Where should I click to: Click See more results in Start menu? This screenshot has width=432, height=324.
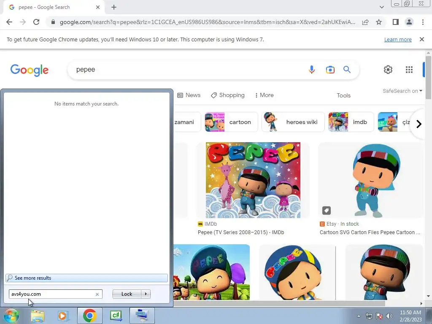(x=86, y=278)
